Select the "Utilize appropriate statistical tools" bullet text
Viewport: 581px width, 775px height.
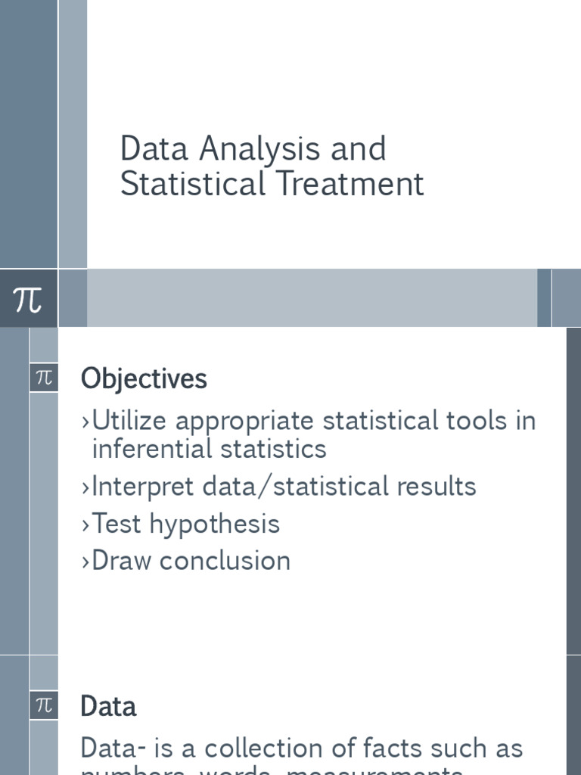pyautogui.click(x=313, y=434)
